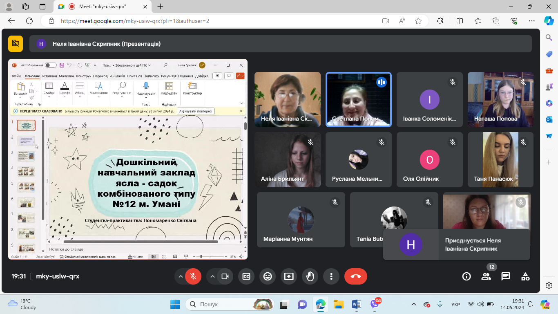The width and height of the screenshot is (558, 314).
Task: Click the red leave call button
Action: [355, 276]
